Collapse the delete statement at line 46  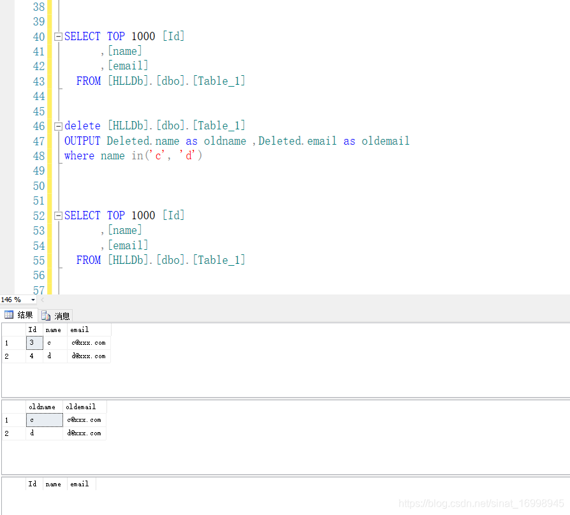(57, 126)
